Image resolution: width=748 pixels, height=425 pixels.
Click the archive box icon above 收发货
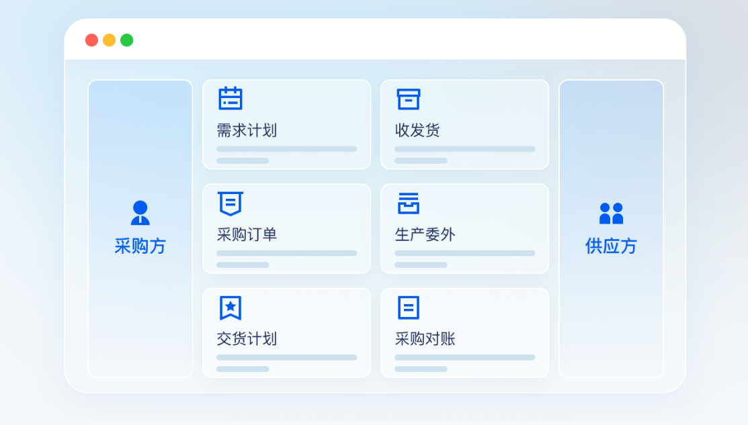tap(409, 99)
